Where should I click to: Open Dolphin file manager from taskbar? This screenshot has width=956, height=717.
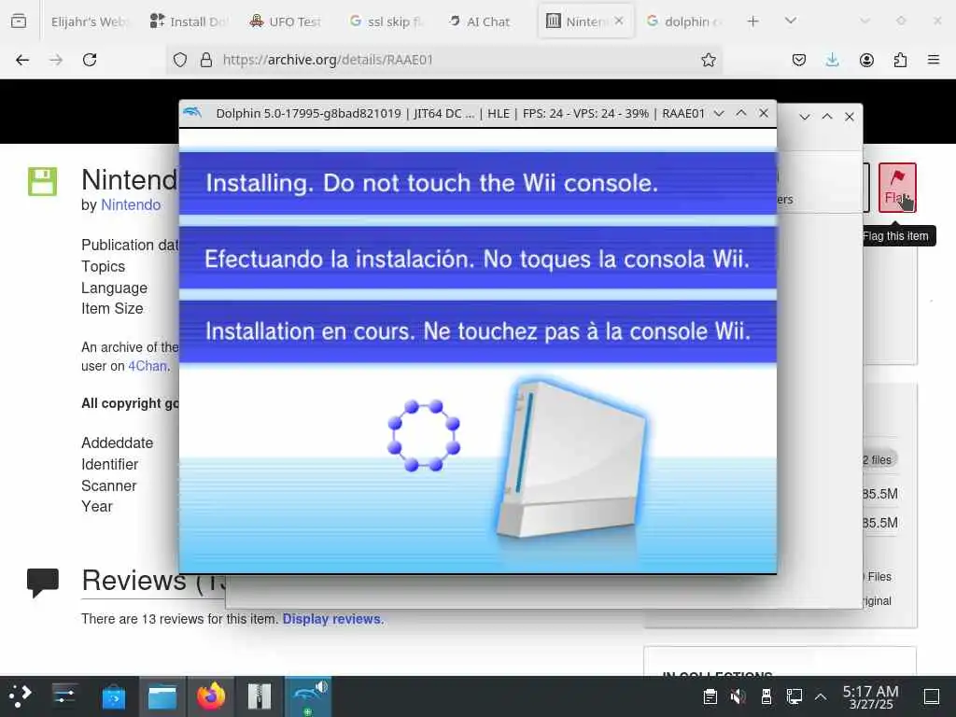pyautogui.click(x=162, y=696)
